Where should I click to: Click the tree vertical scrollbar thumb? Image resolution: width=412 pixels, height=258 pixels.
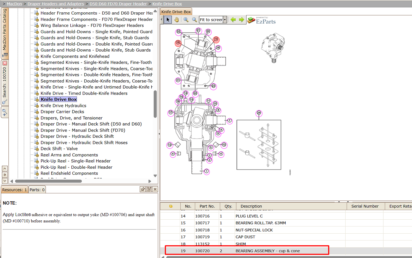(155, 104)
